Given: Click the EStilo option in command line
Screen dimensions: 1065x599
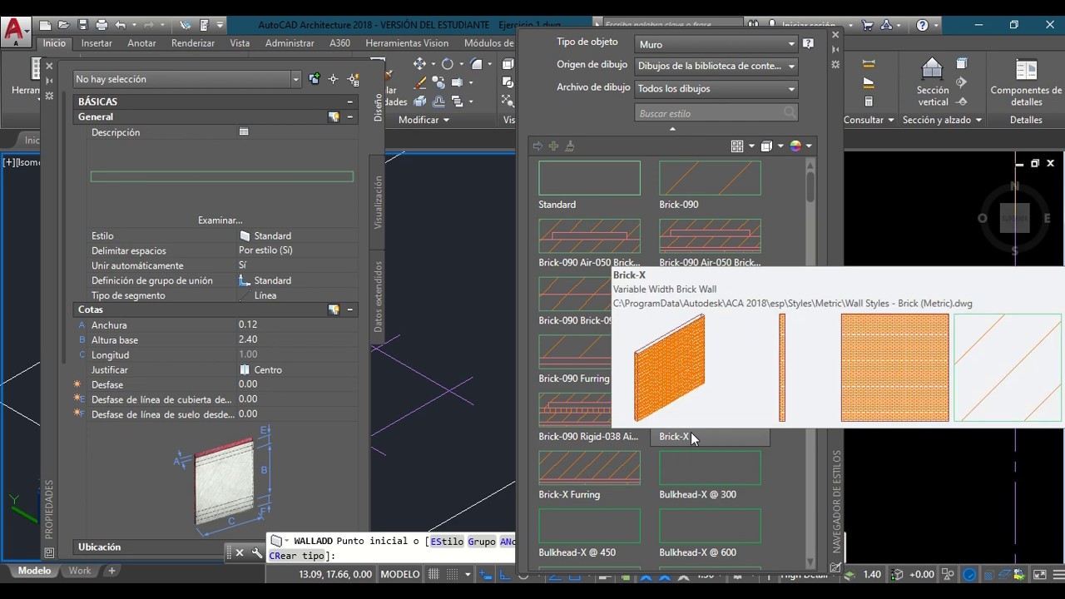Looking at the screenshot, I should (x=446, y=542).
